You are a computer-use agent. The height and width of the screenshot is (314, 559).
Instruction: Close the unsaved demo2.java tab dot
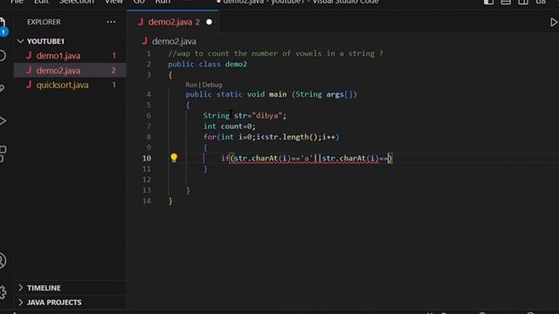[209, 22]
